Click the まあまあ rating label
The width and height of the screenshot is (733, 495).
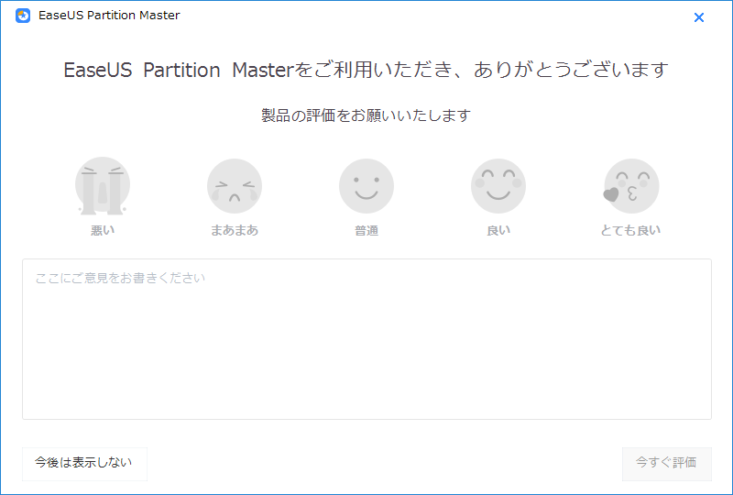coord(235,230)
